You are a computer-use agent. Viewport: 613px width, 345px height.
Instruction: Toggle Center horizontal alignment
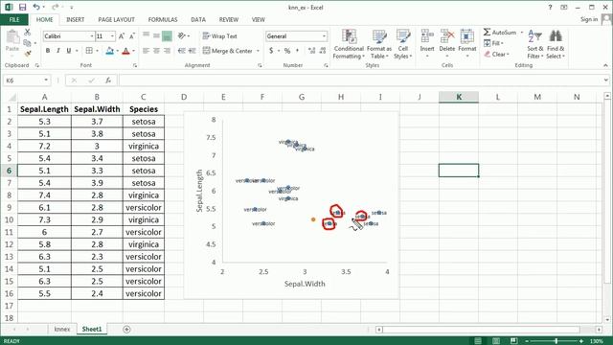[156, 51]
